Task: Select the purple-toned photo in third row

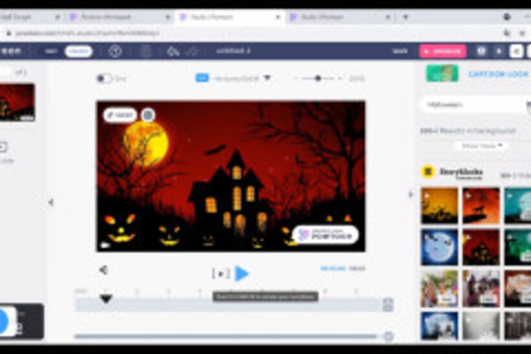Action: [x=481, y=289]
